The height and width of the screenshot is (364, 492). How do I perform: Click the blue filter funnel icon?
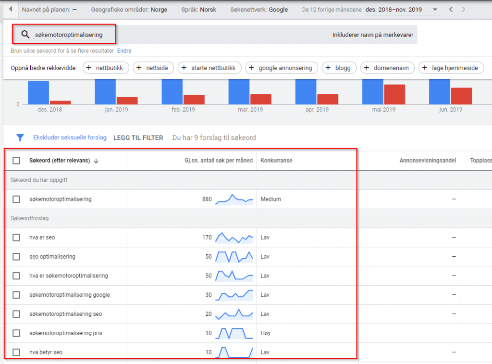20,138
